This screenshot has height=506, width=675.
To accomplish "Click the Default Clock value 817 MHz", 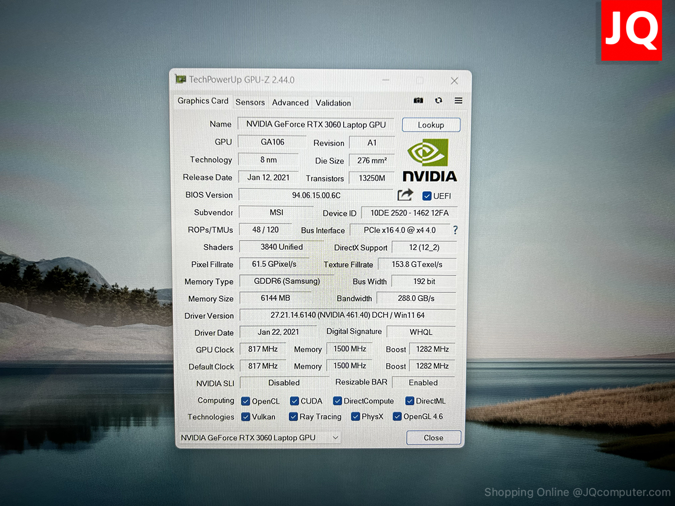I will pyautogui.click(x=263, y=366).
